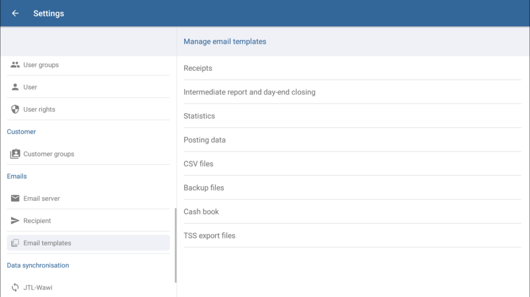Screen dimensions: 530x297
Task: Open the Recipient settings entry
Action: pos(37,221)
